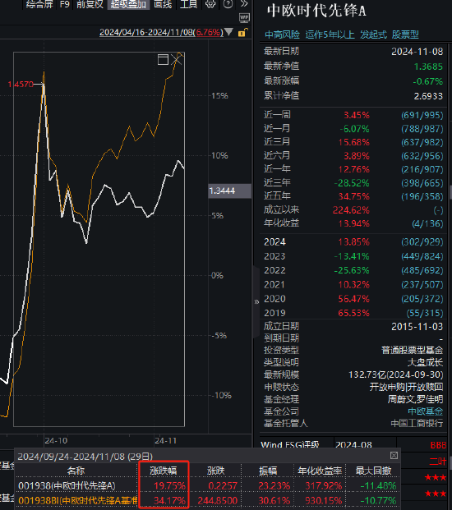Click 申赎状态 value 开放申购|开放赎回
Screen dimensions: 452x510
click(x=406, y=387)
